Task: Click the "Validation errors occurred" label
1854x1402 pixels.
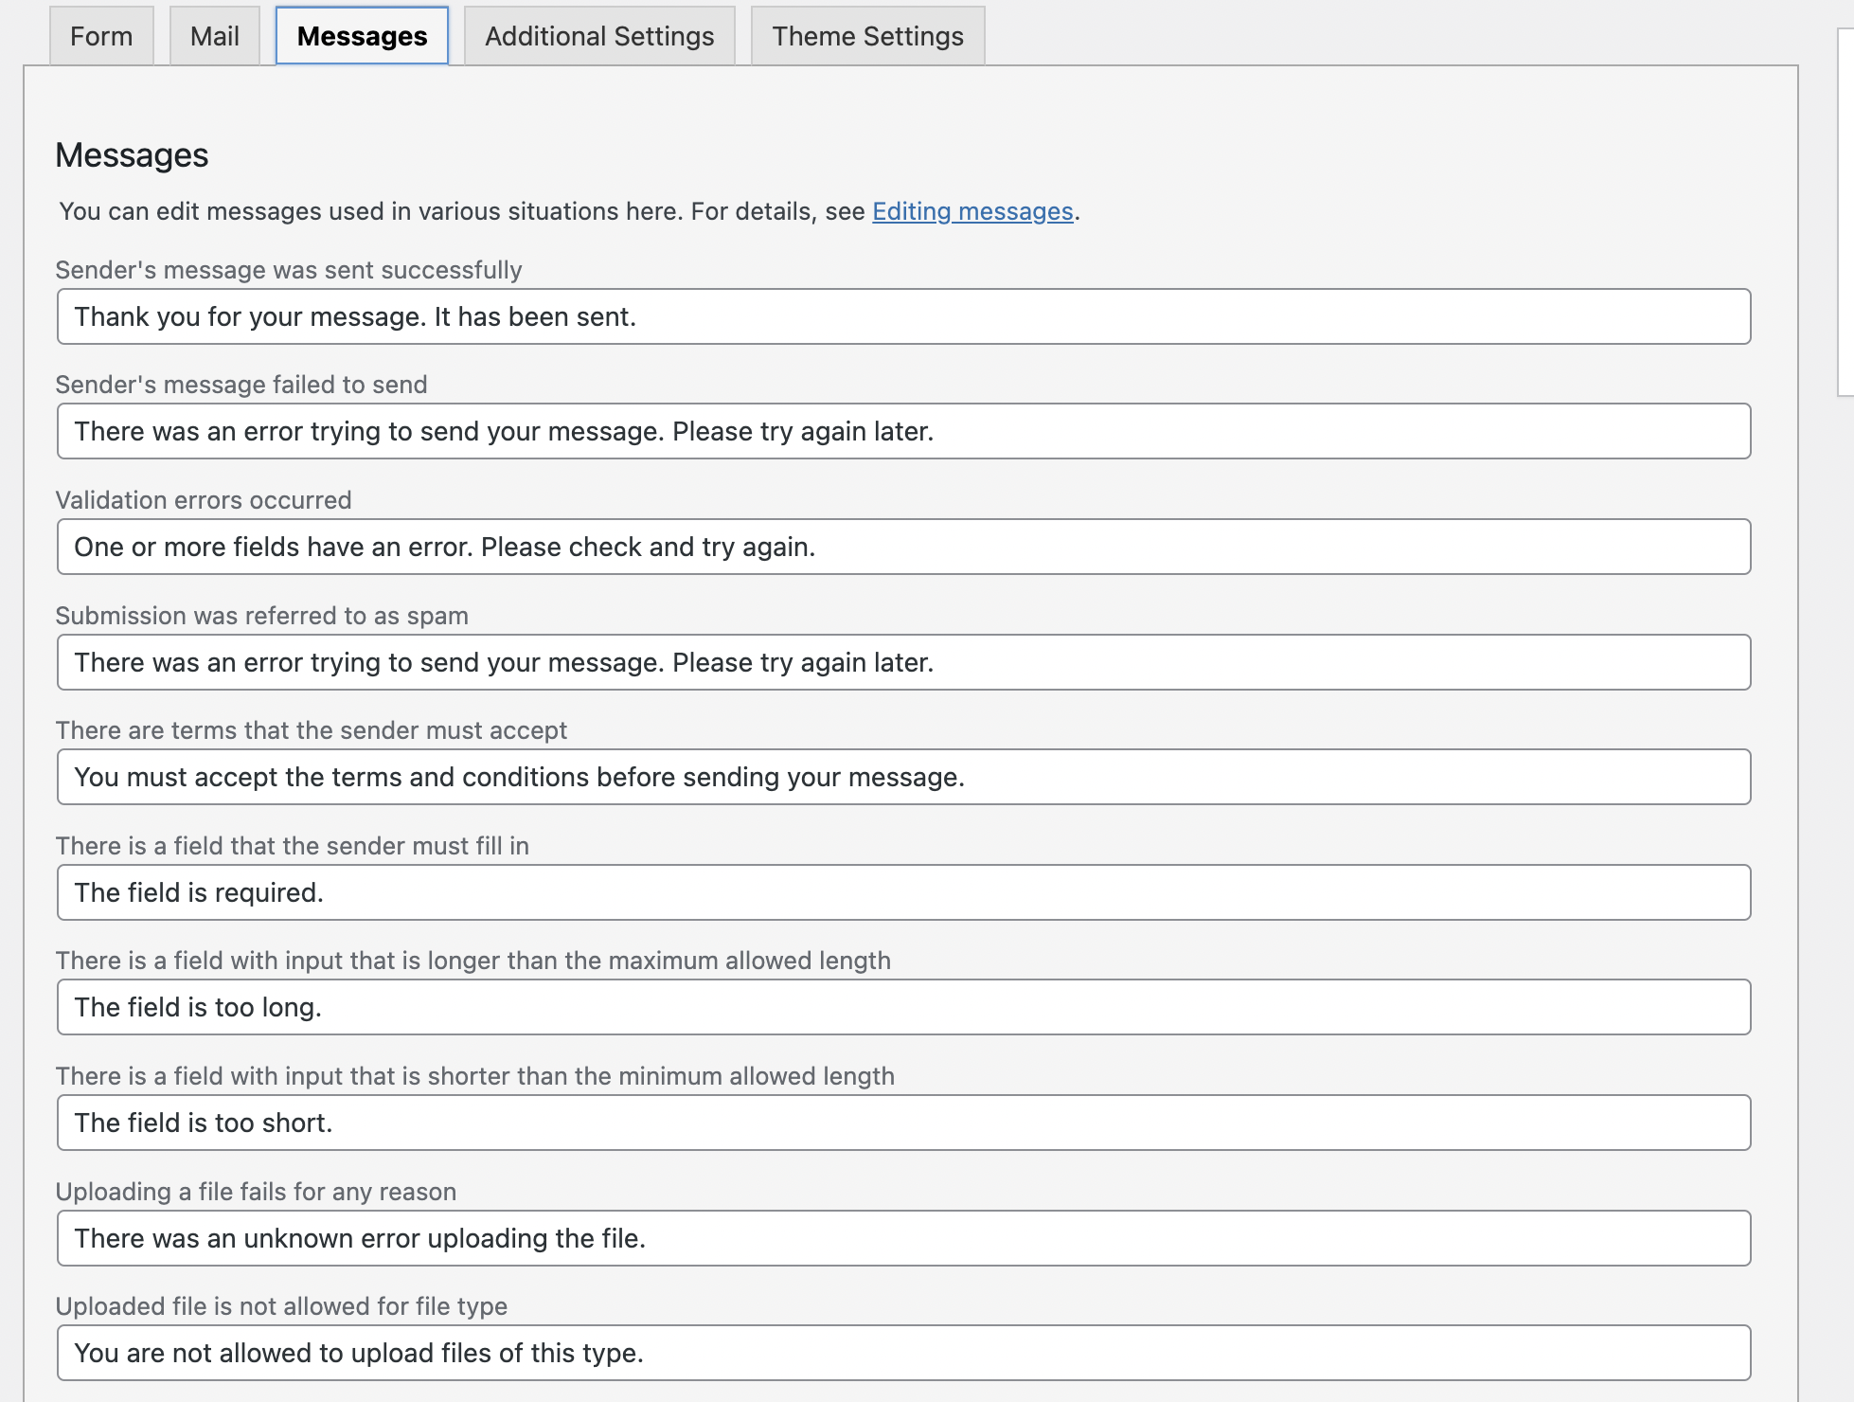Action: tap(204, 500)
